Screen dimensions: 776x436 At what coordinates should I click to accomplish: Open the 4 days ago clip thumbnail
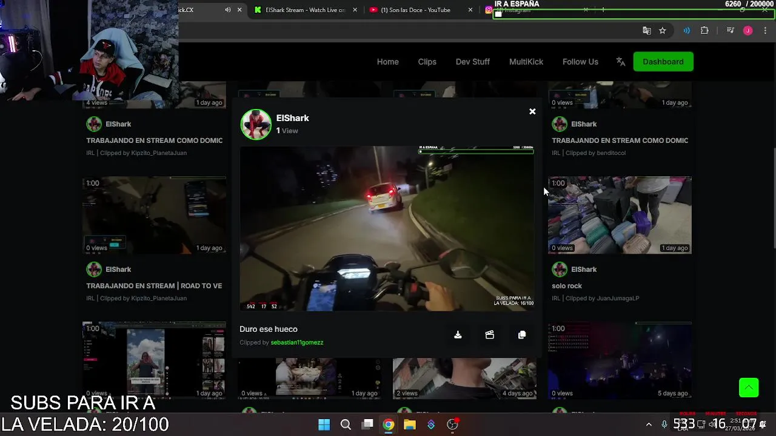(x=464, y=378)
